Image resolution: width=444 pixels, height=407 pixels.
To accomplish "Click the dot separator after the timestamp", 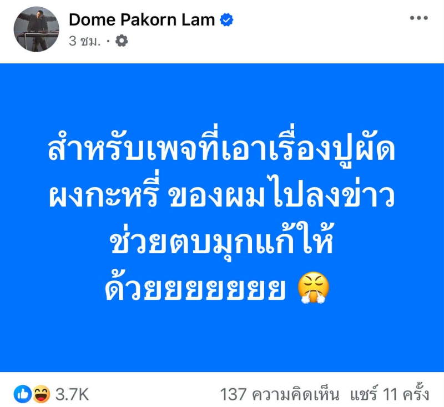I will point(108,42).
